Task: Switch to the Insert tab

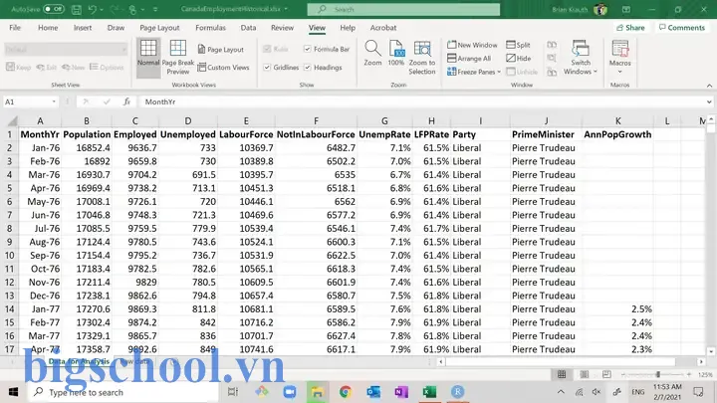Action: [83, 28]
